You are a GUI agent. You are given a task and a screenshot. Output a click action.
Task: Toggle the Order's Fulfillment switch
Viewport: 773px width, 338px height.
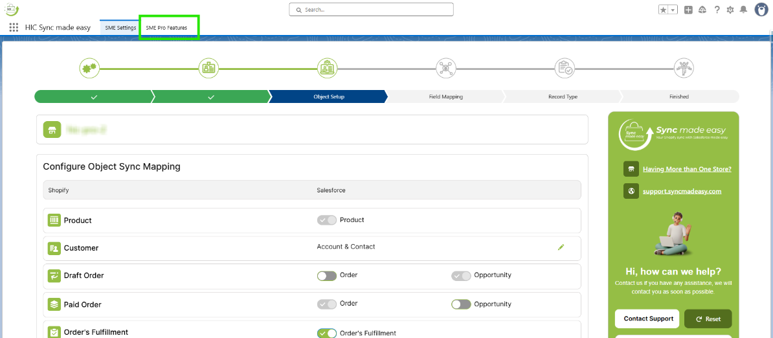point(327,333)
